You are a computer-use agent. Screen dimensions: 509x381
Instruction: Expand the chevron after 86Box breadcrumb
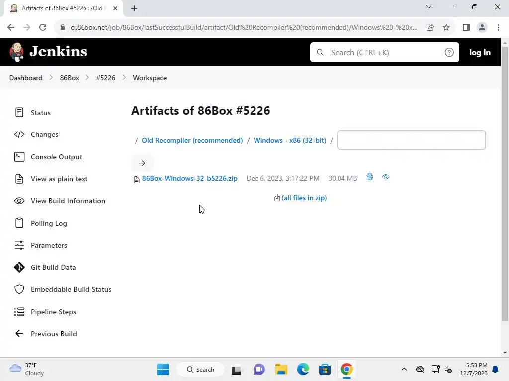coord(87,78)
